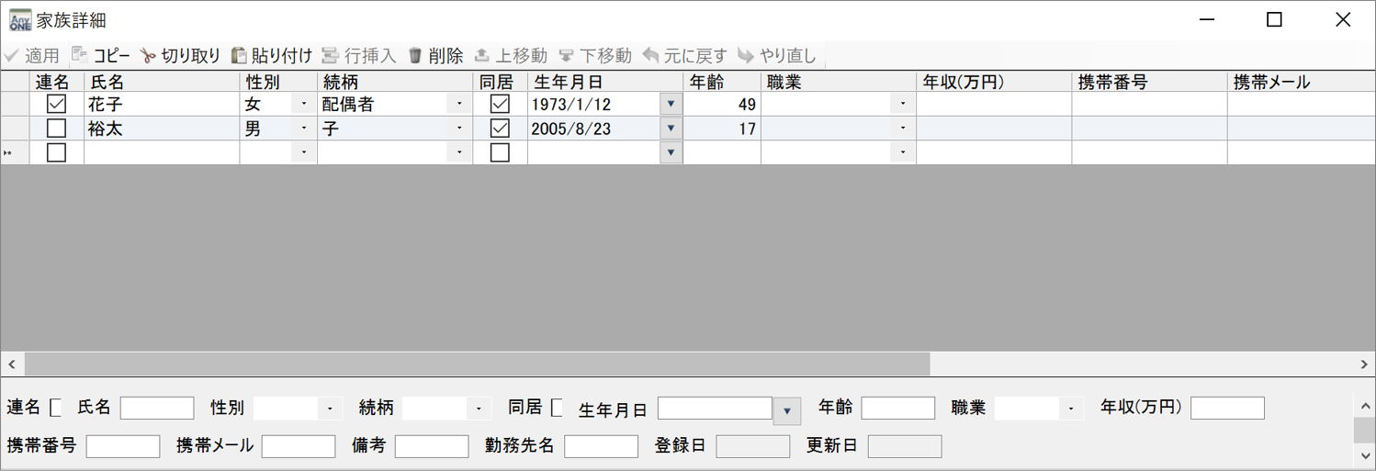Check 同居 checkbox in the empty new row

coord(500,152)
